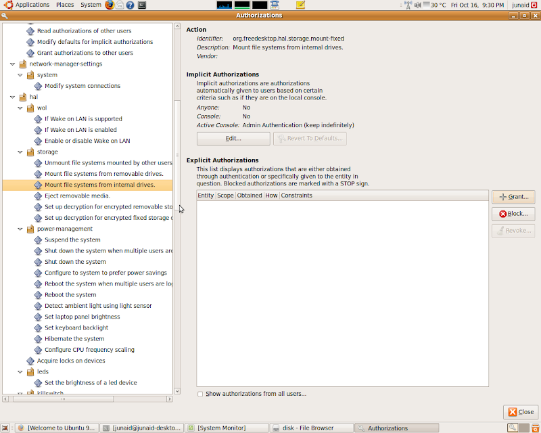Open Firefox from the top panel
The image size is (541, 433).
click(110, 5)
